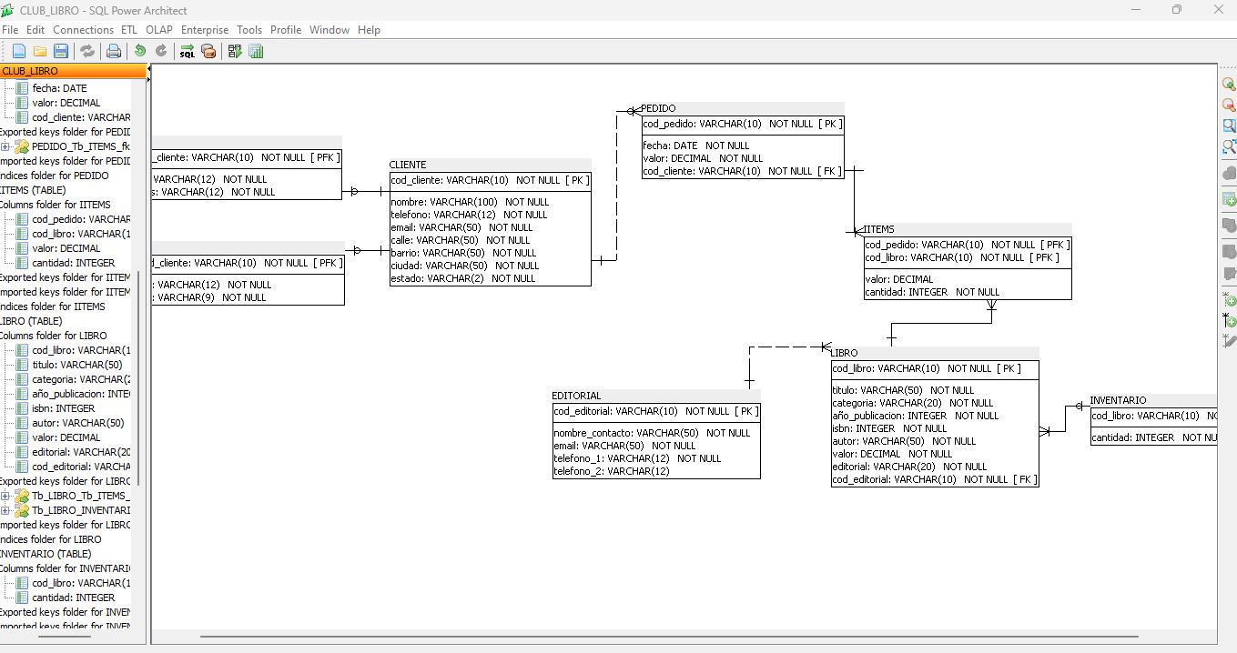Open the ETL menu
This screenshot has height=653, width=1237.
pos(129,30)
